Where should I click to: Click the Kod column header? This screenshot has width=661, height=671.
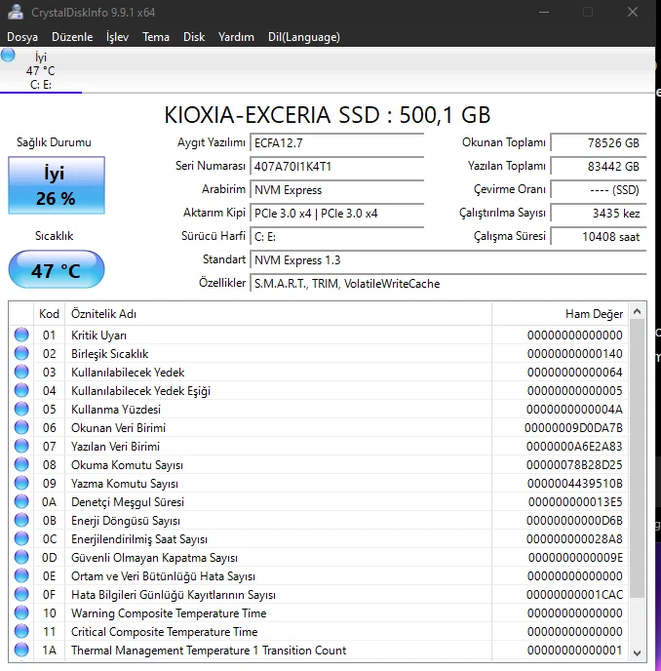(49, 314)
